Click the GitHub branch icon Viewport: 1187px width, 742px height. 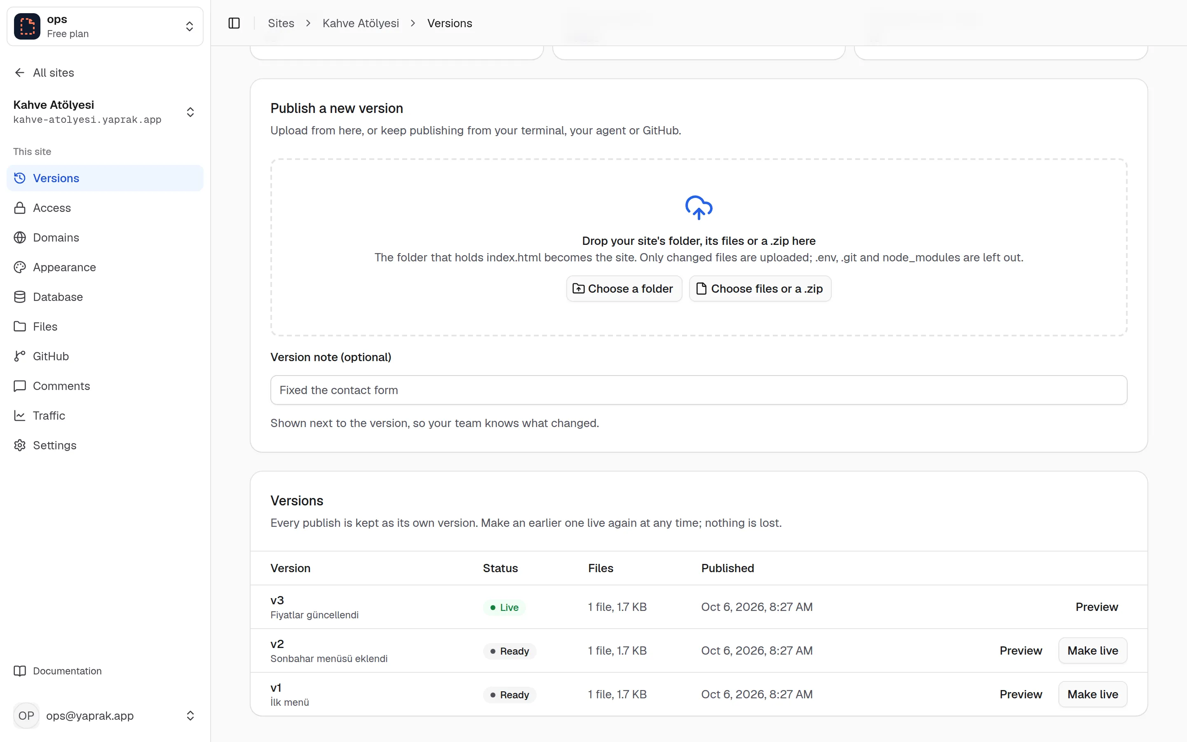[x=20, y=356]
